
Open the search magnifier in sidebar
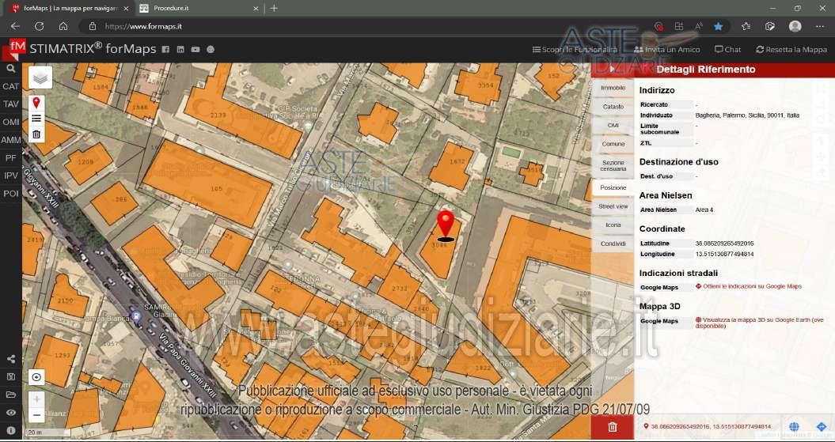(11, 69)
